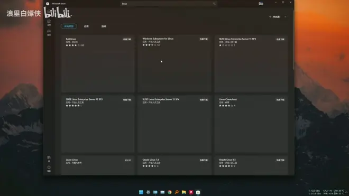Viewport: 349px width, 196px height.
Task: Open the Kali Linux app card
Action: tap(98, 63)
